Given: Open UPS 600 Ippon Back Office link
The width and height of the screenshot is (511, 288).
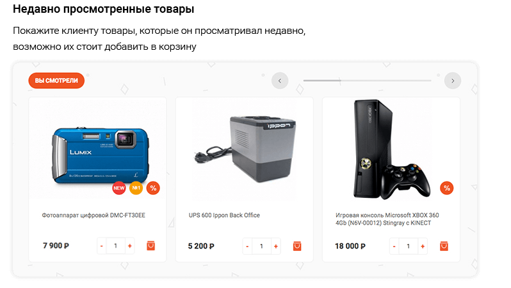Looking at the screenshot, I should click(x=224, y=215).
